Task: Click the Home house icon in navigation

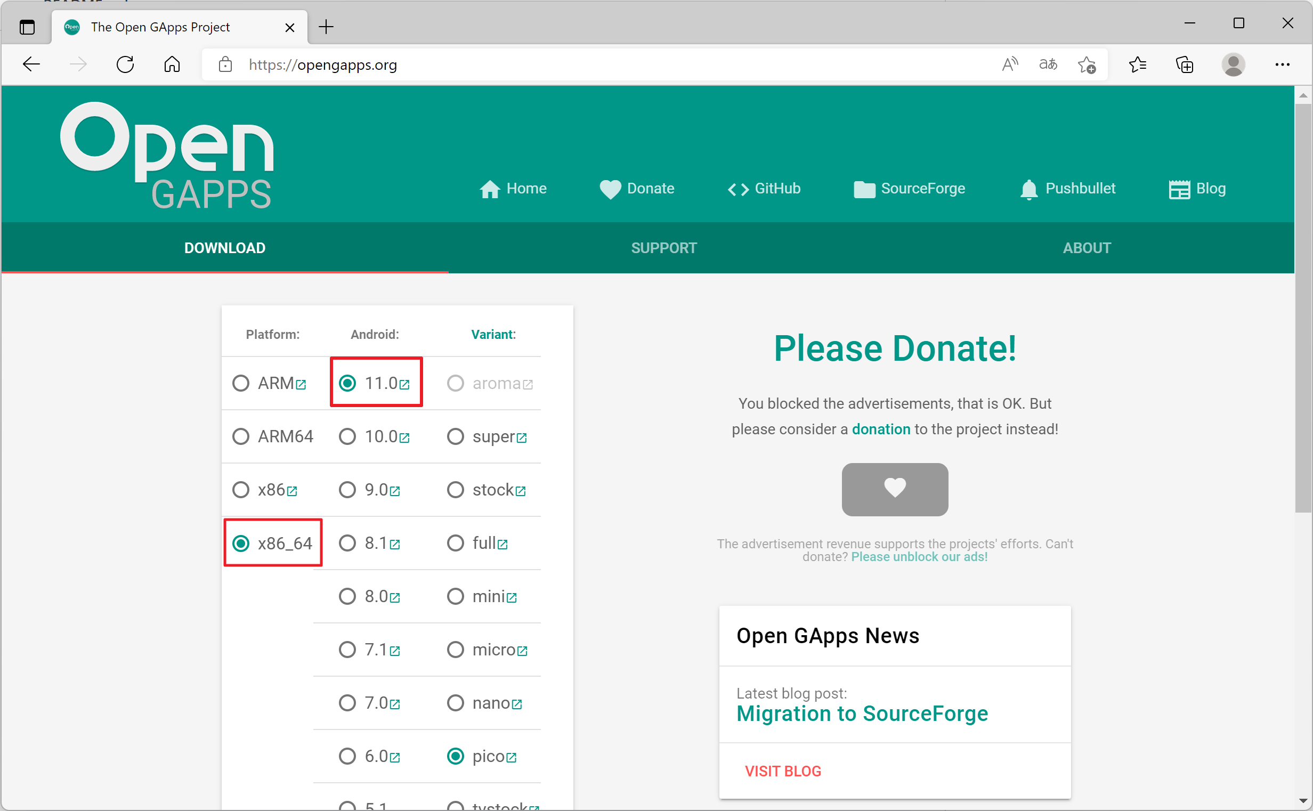Action: pos(489,189)
